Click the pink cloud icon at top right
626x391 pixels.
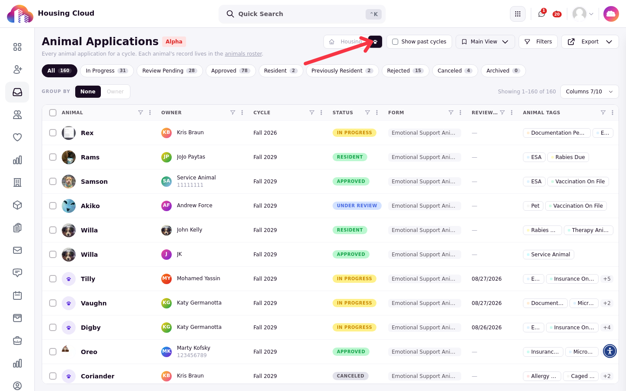point(611,14)
